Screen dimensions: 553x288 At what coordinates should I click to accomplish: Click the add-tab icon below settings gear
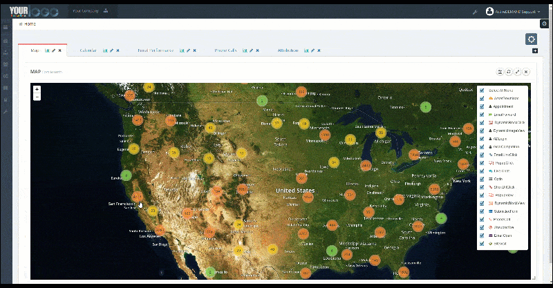535,51
